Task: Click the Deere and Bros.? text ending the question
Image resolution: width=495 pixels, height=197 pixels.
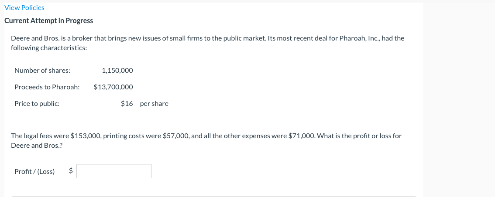Action: coord(36,145)
